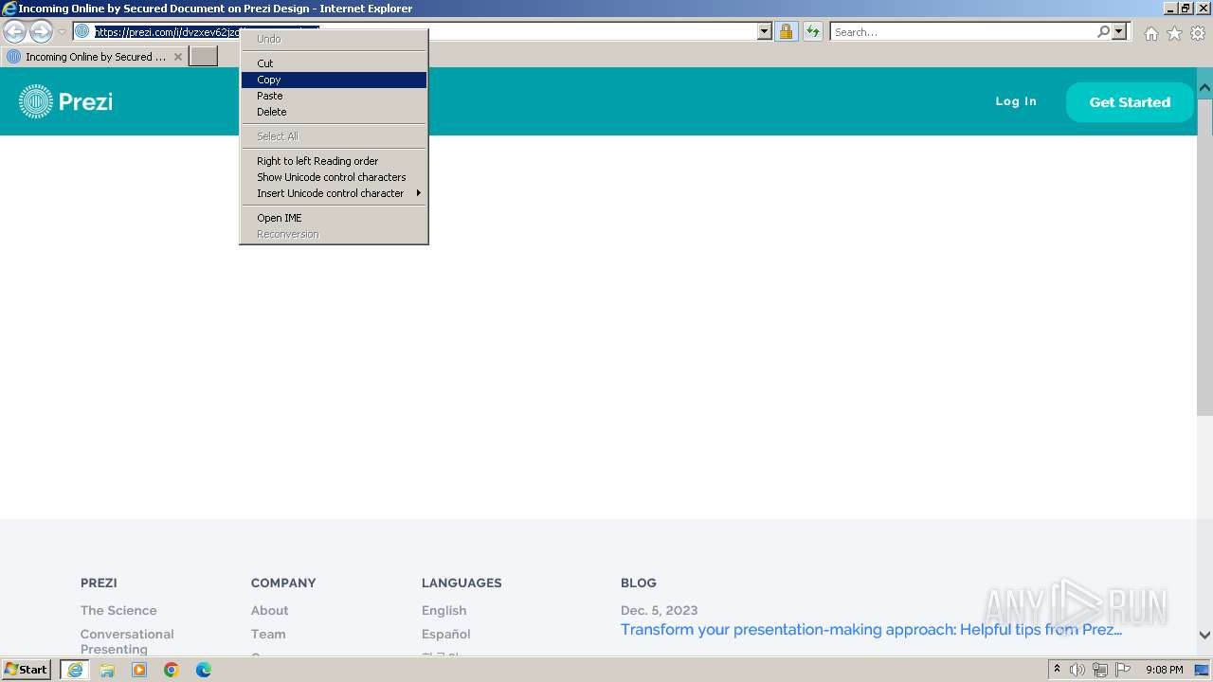Expand the search provider dropdown

[1119, 32]
